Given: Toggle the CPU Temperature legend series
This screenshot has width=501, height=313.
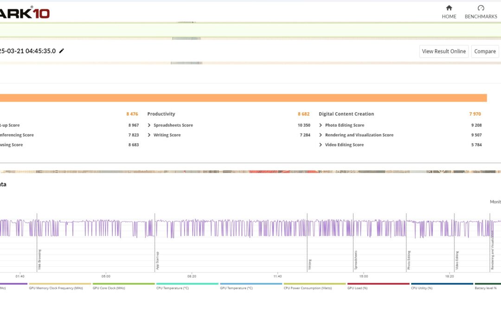Looking at the screenshot, I should tap(173, 288).
